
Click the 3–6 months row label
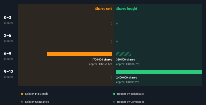(9, 38)
